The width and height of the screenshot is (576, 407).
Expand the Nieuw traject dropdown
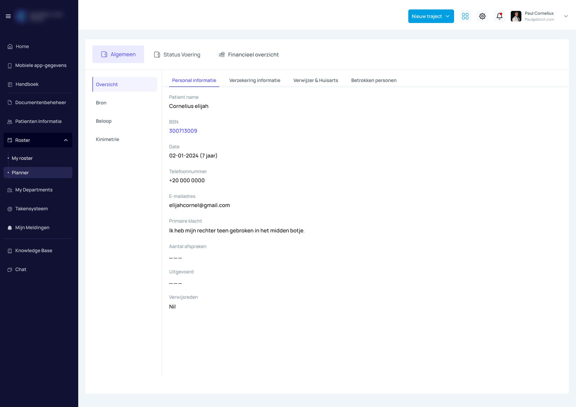447,16
